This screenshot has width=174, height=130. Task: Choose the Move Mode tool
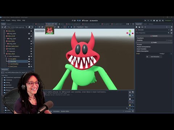(40, 27)
